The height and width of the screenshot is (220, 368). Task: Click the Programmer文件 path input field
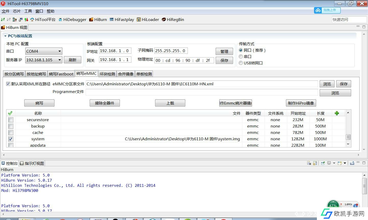pyautogui.click(x=201, y=92)
